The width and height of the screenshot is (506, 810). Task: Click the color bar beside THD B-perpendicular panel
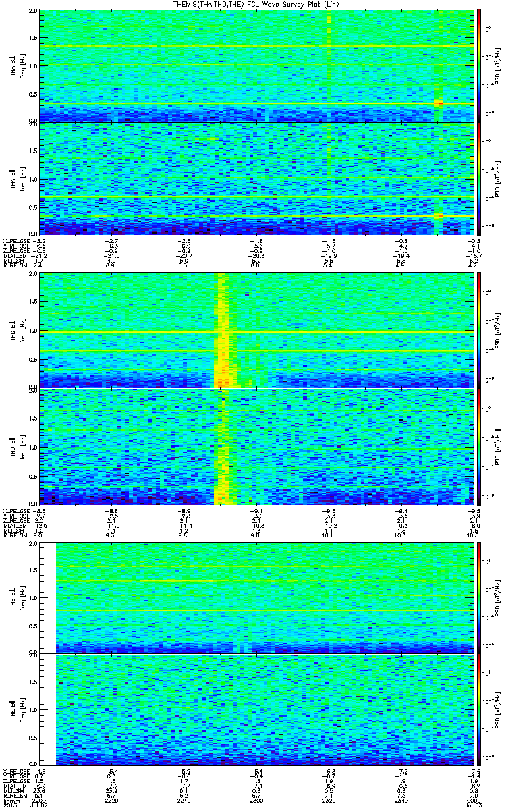click(x=480, y=329)
